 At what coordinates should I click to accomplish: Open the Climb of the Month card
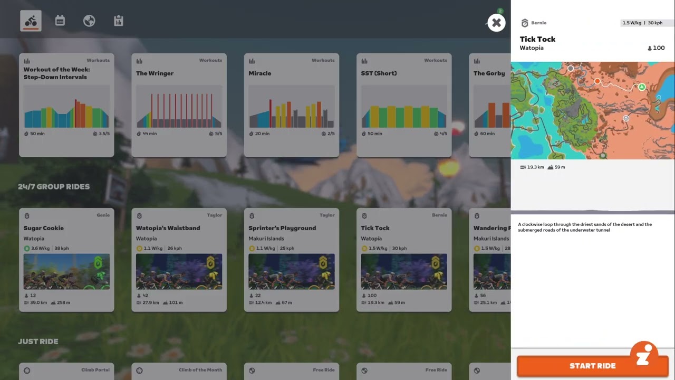(x=179, y=372)
